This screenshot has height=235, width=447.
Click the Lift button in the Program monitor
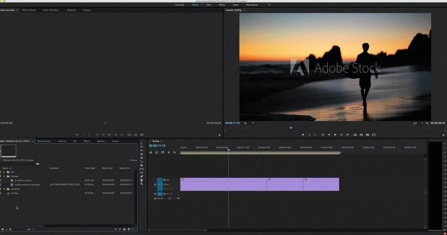point(355,135)
